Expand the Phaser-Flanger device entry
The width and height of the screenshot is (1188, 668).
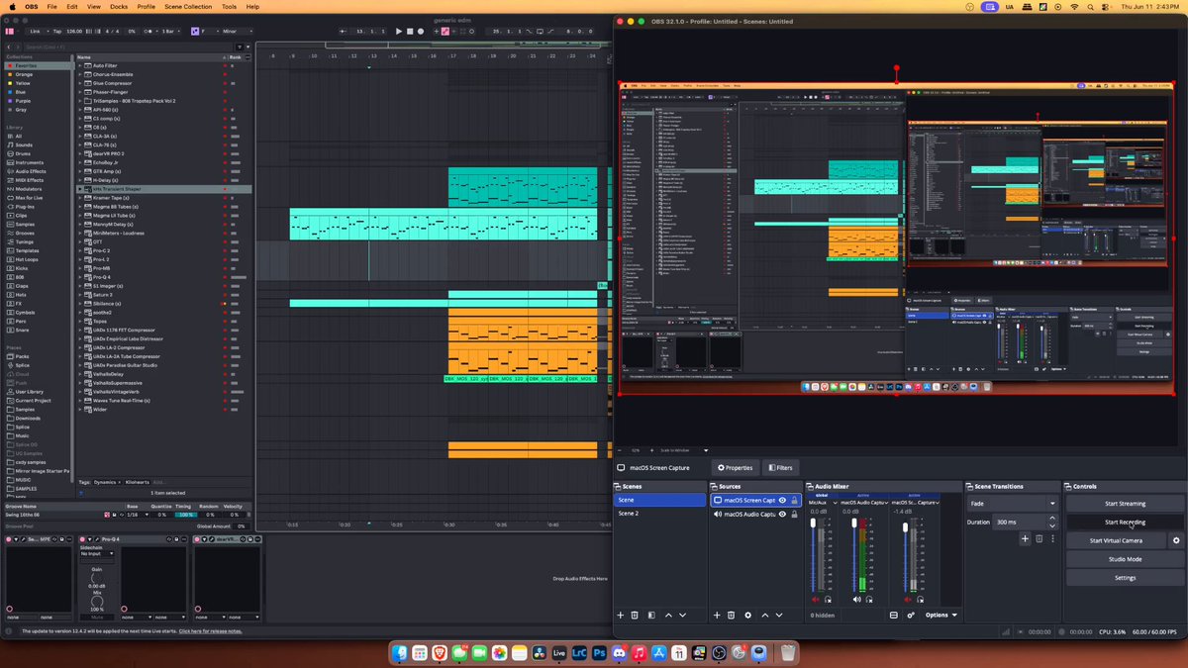point(80,92)
